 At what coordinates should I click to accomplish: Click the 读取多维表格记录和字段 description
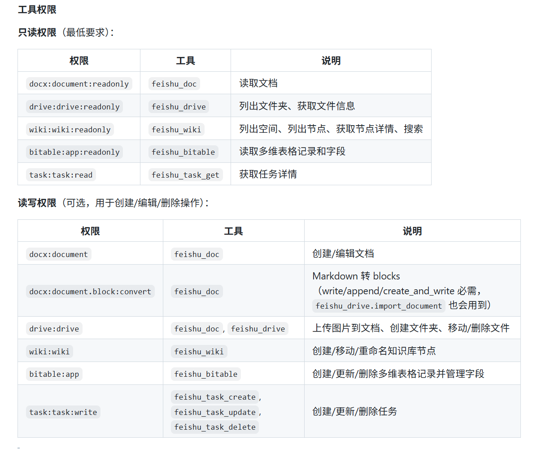click(x=293, y=151)
